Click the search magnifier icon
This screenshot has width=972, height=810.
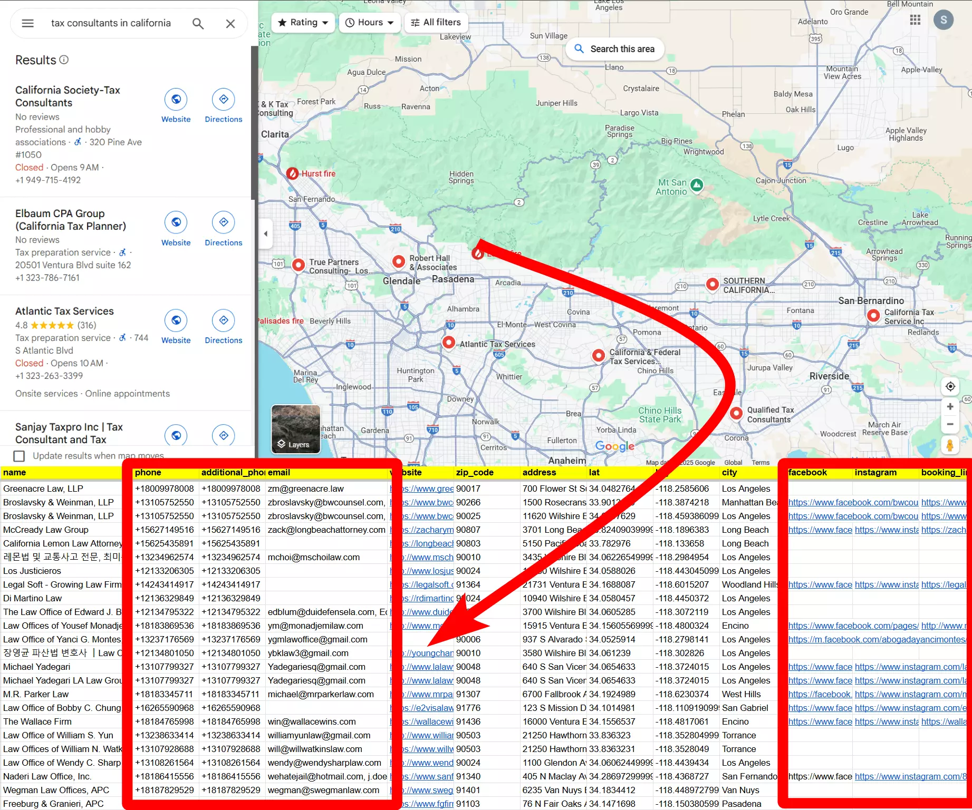(198, 23)
